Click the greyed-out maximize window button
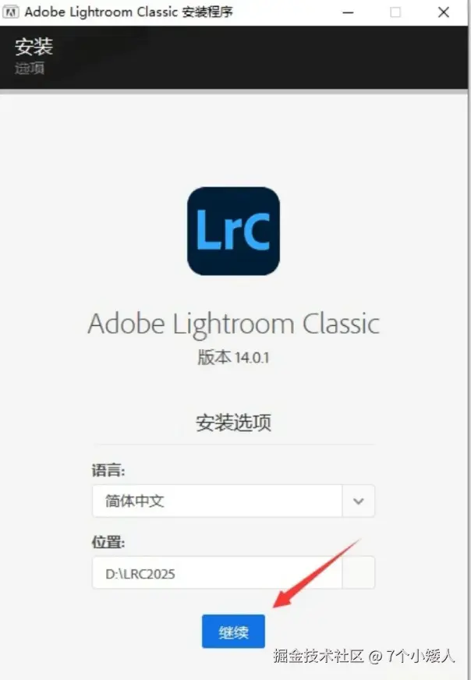471x680 pixels. [395, 12]
